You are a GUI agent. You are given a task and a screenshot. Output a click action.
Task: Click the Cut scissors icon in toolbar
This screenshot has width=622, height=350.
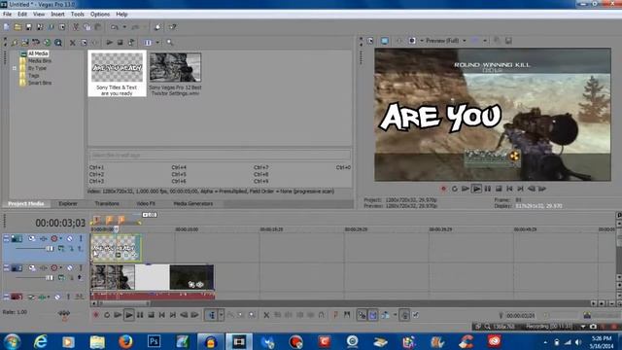pos(76,27)
